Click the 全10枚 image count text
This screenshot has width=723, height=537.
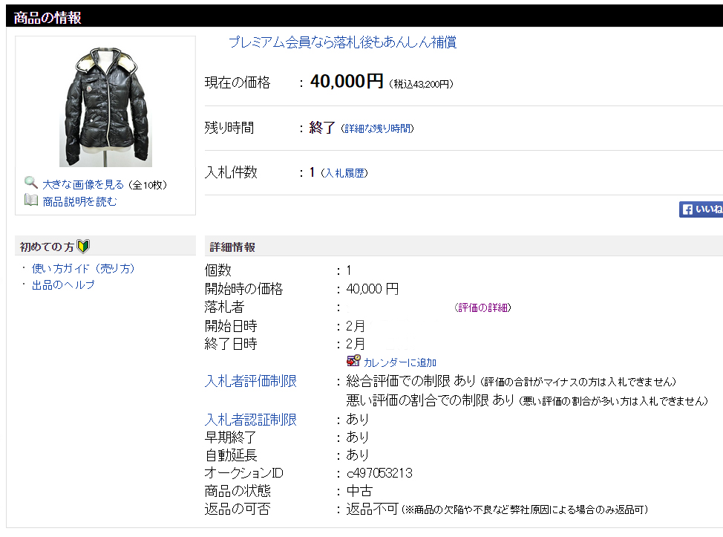tap(147, 186)
